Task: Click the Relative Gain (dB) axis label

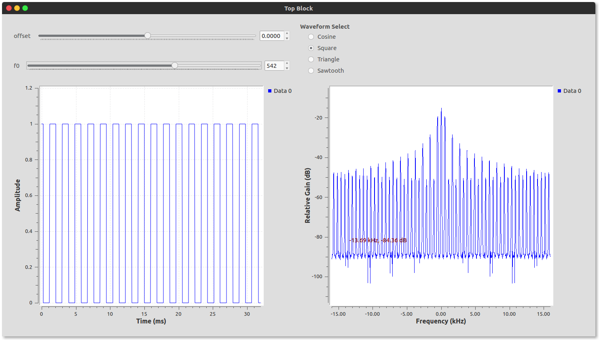Action: click(308, 195)
